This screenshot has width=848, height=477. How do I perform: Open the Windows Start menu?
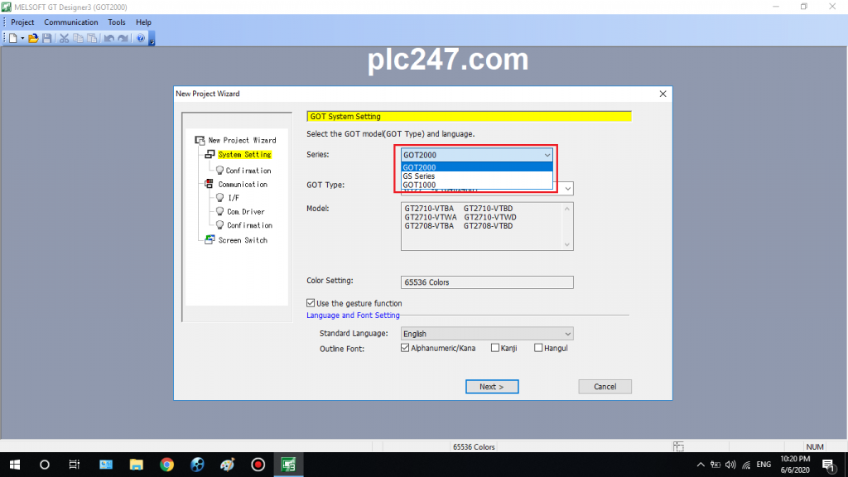point(15,465)
